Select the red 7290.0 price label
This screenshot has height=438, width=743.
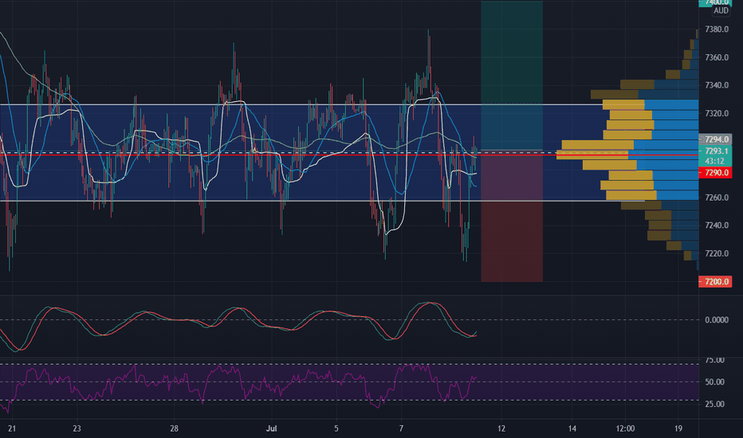click(x=716, y=173)
